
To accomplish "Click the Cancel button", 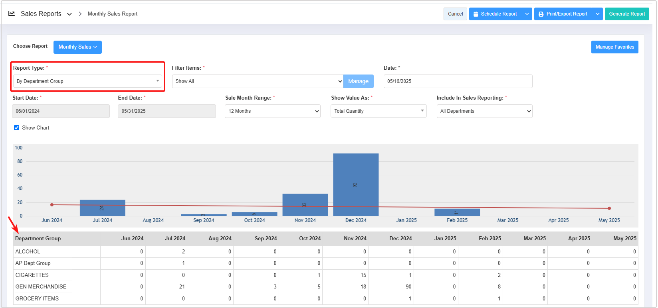I will 455,14.
